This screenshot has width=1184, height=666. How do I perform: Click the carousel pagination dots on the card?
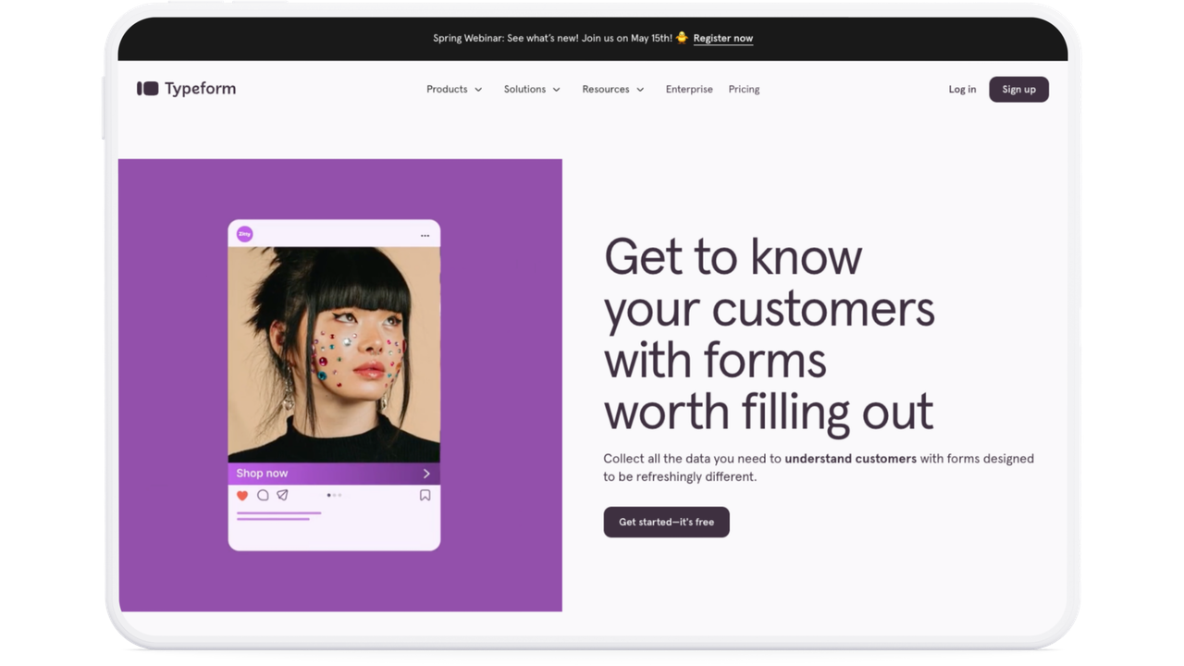point(334,495)
